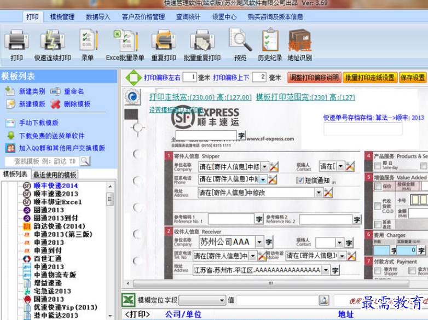Click 重命名 rename icon
The height and width of the screenshot is (320, 428).
click(55, 91)
